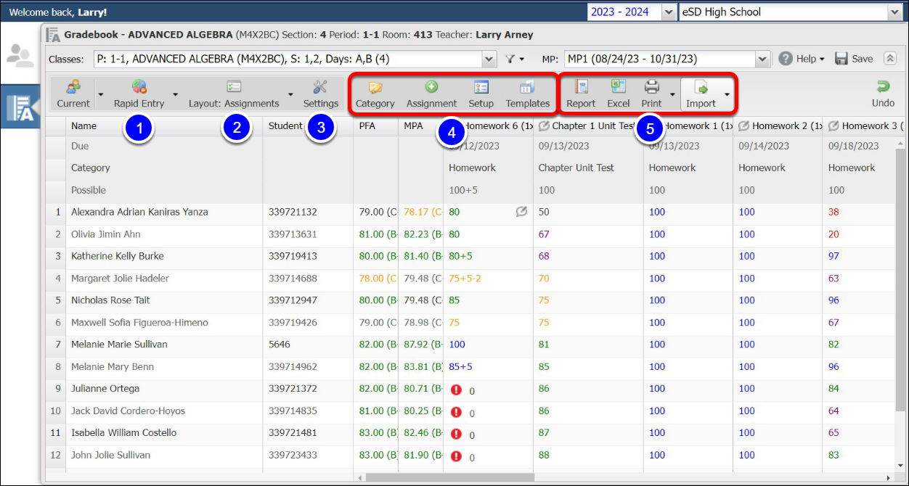Click the edit icon on Homework 3 header
The height and width of the screenshot is (486, 909).
point(833,126)
